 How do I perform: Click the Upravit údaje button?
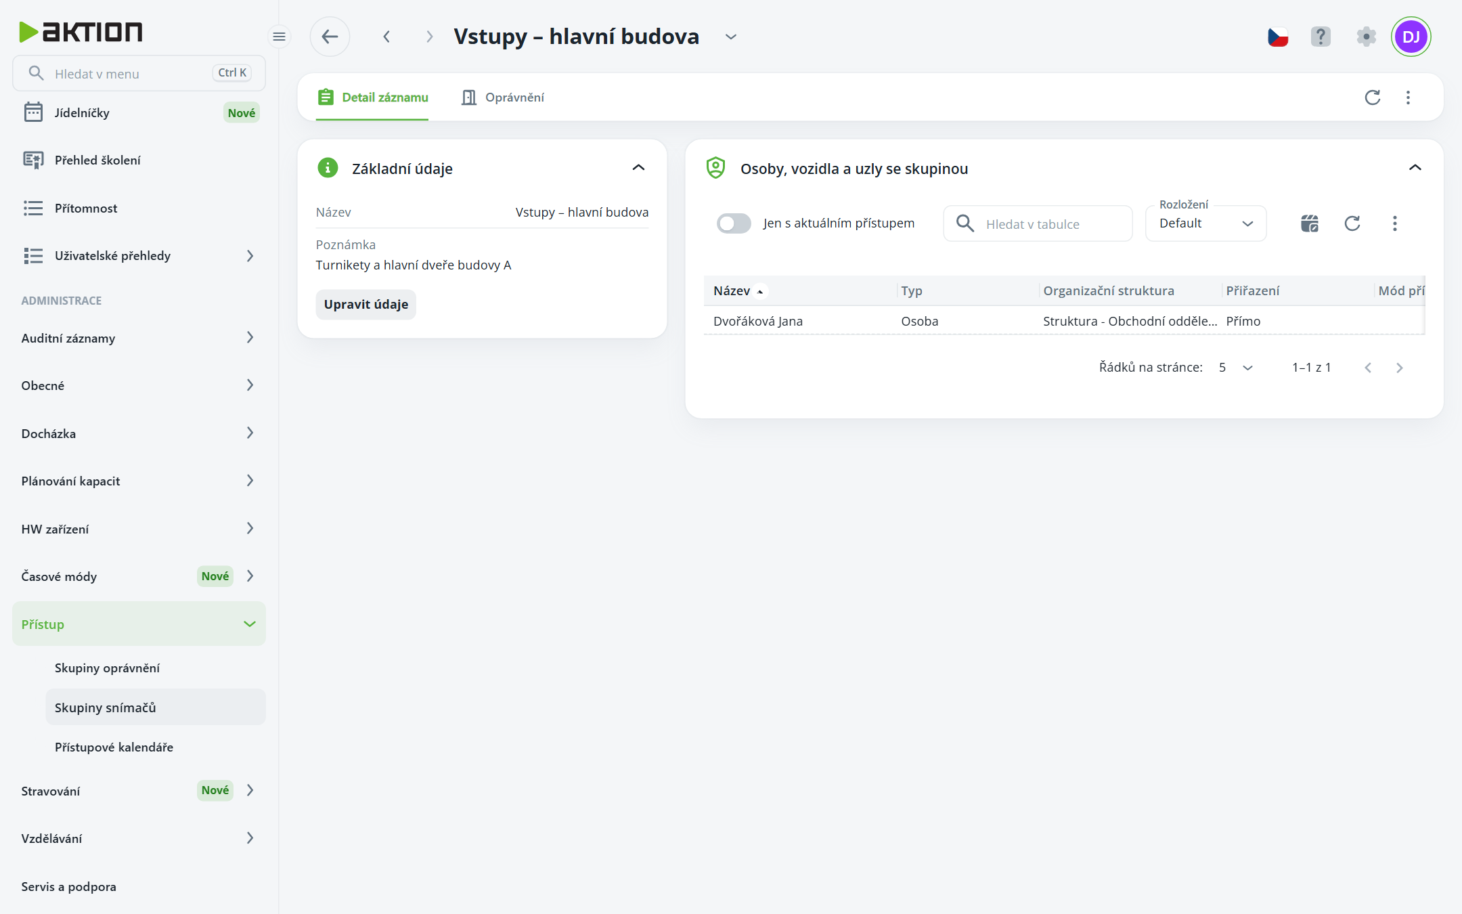click(366, 305)
